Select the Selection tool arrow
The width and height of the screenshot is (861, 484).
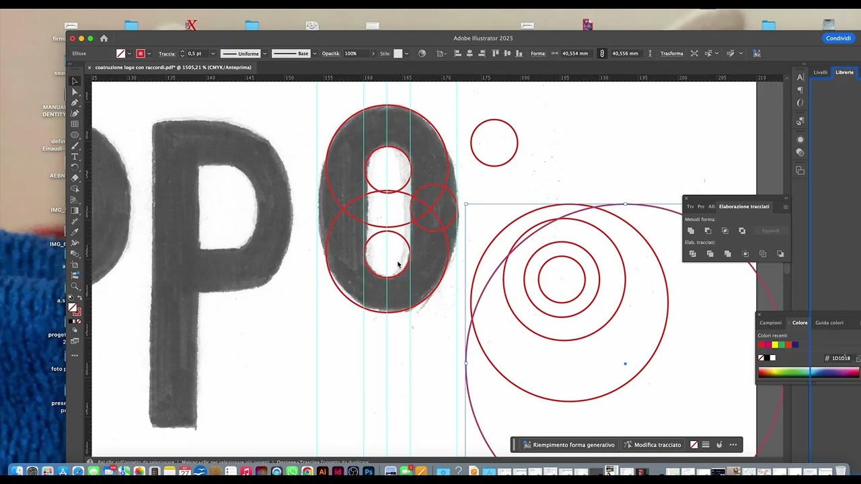coord(75,81)
